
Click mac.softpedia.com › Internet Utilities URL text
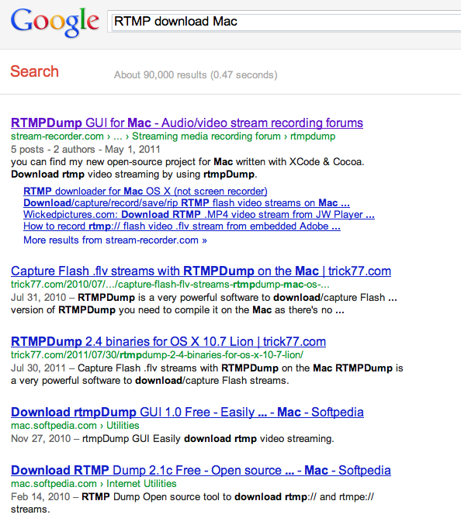94,483
